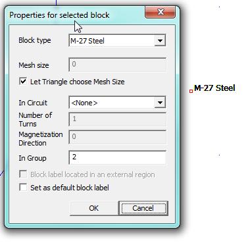248x243 pixels.
Task: Close the Properties for selected block dialog
Action: pyautogui.click(x=160, y=12)
